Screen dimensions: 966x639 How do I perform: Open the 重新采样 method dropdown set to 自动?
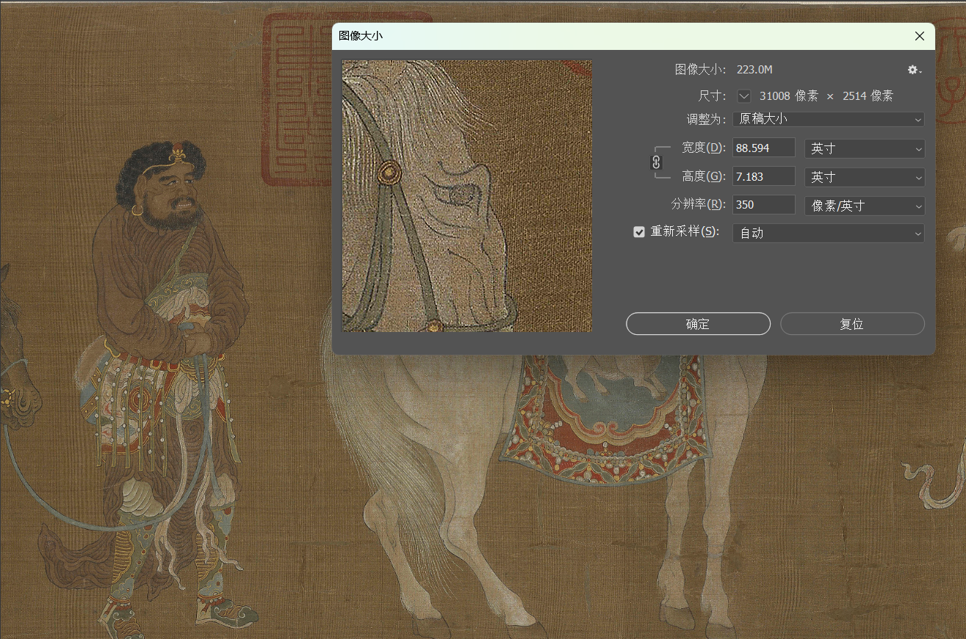[828, 233]
